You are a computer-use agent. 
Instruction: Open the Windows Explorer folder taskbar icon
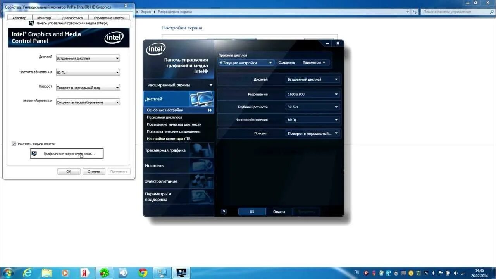(46, 273)
